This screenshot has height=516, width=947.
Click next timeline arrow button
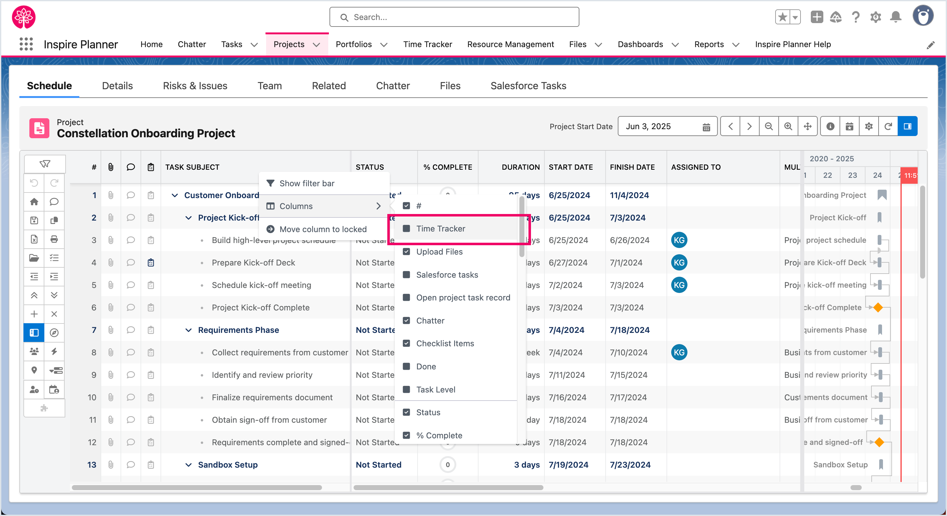[x=750, y=126]
